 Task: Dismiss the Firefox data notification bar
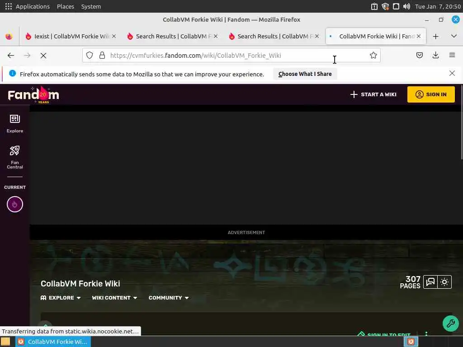[452, 73]
